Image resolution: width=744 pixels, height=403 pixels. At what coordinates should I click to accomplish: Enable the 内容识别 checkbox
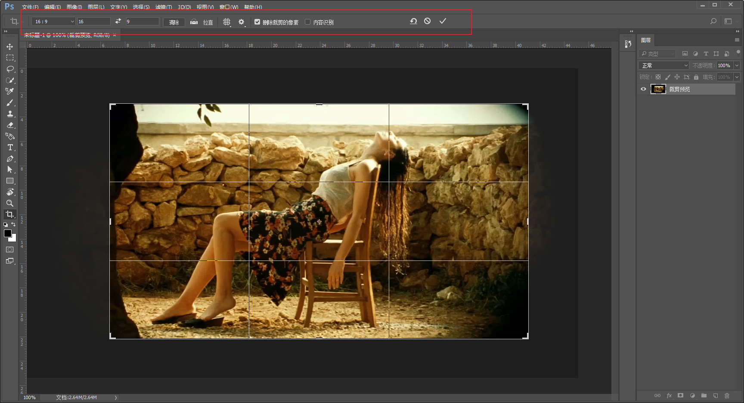[307, 22]
